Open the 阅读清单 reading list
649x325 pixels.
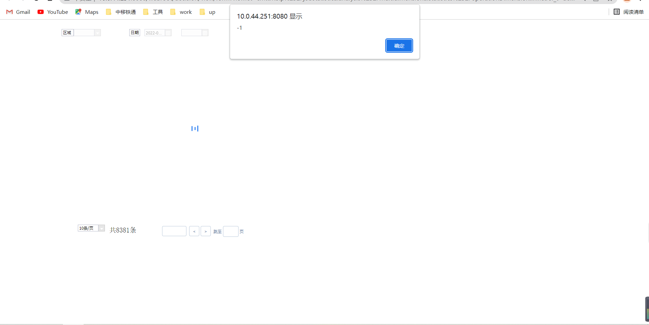[629, 12]
